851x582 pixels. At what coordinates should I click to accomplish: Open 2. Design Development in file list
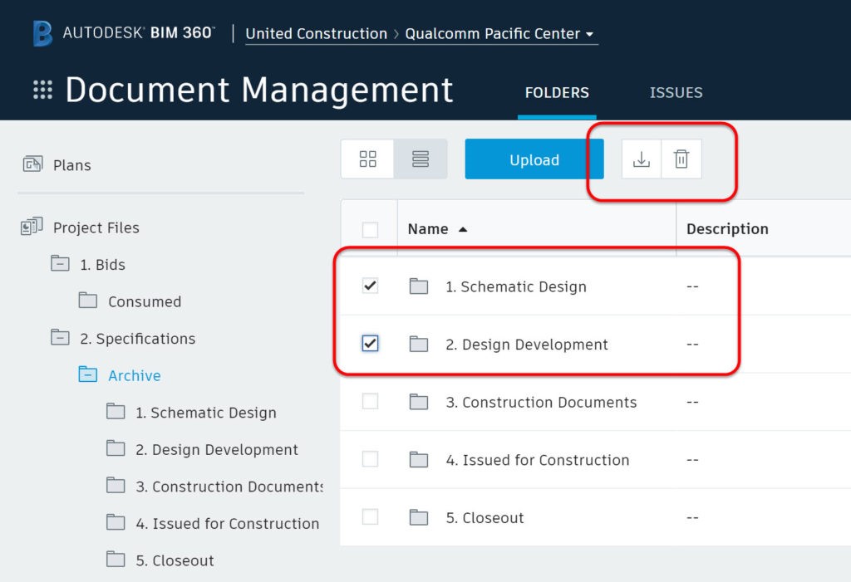point(527,345)
